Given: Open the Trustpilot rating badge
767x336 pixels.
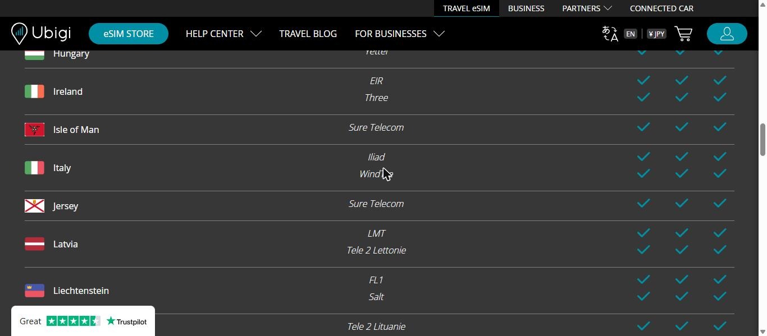Looking at the screenshot, I should pyautogui.click(x=83, y=321).
